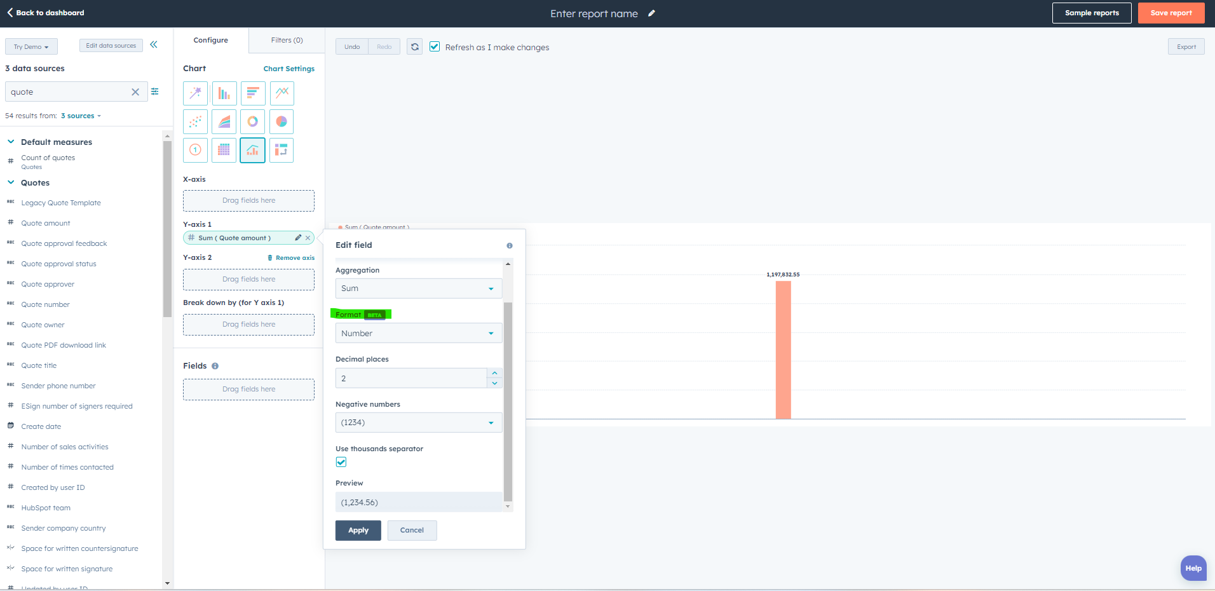Image resolution: width=1215 pixels, height=591 pixels.
Task: Click Back to dashboard arrow
Action: point(10,13)
